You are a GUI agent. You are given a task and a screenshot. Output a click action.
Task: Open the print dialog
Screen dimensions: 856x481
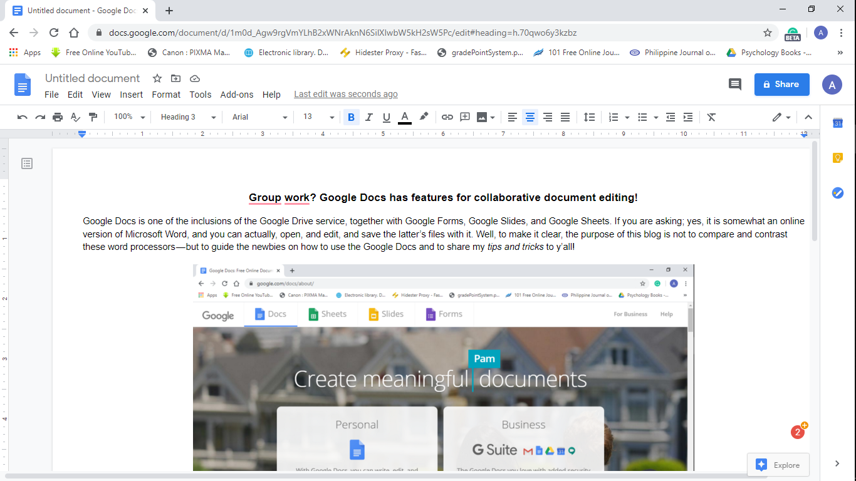pyautogui.click(x=57, y=117)
